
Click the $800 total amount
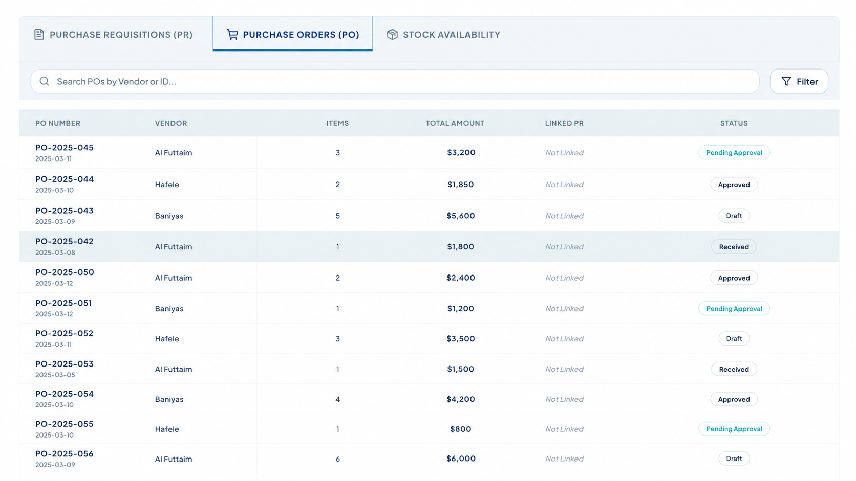tap(461, 429)
